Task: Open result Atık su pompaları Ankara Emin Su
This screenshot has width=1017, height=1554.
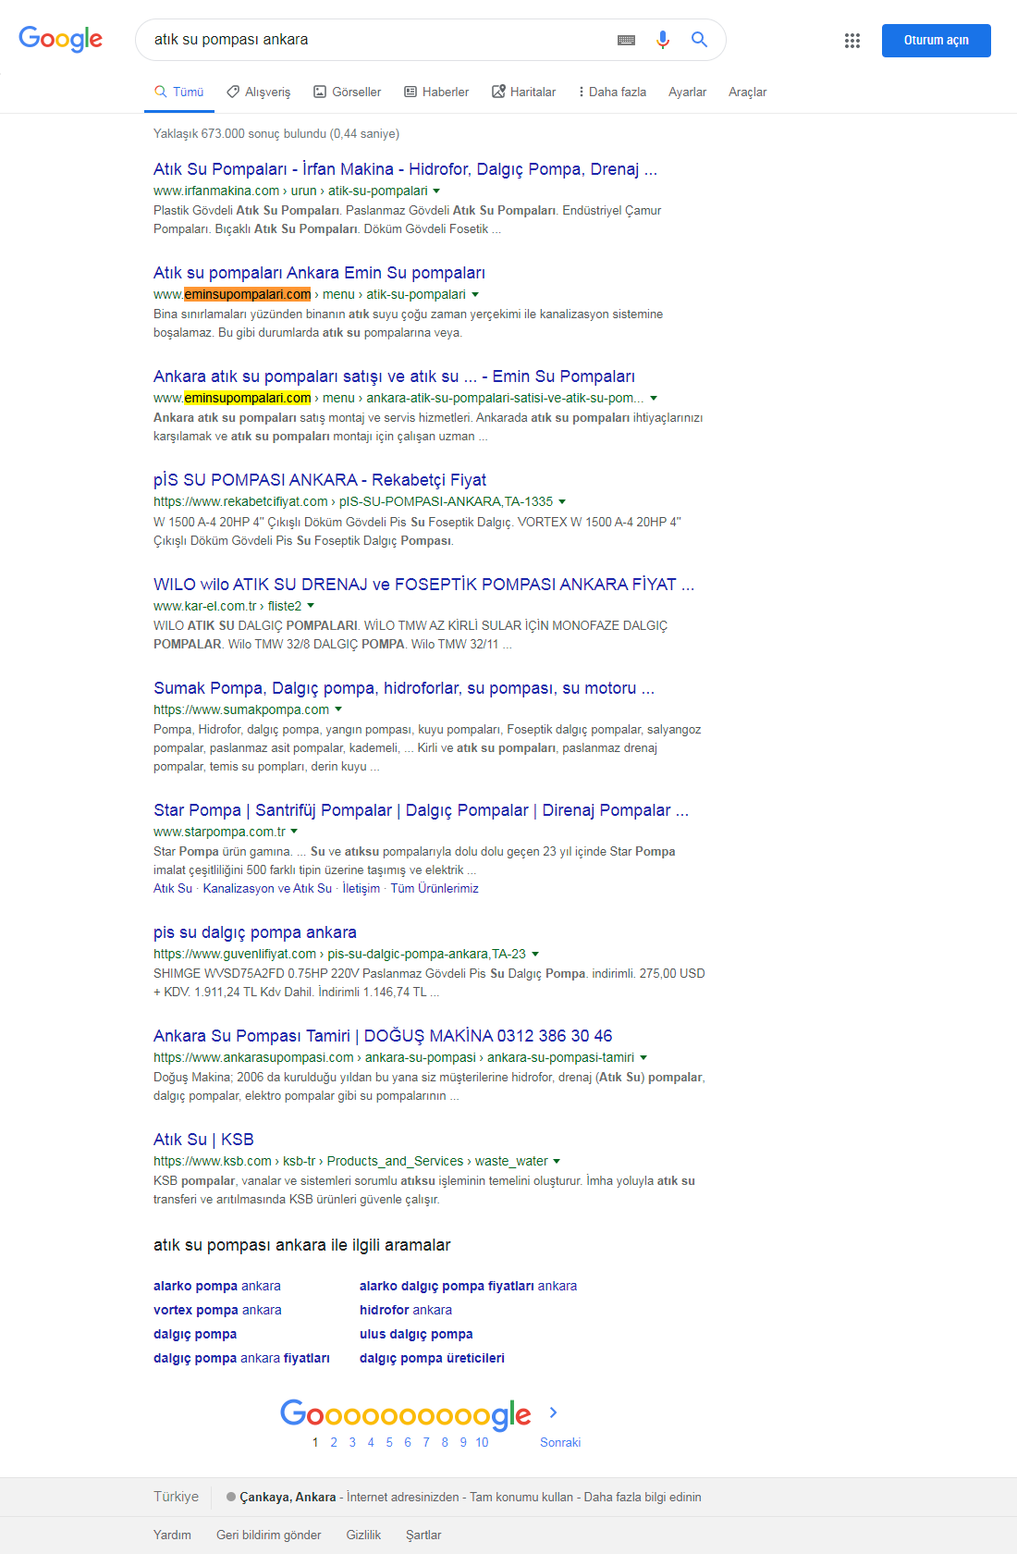Action: [x=319, y=273]
